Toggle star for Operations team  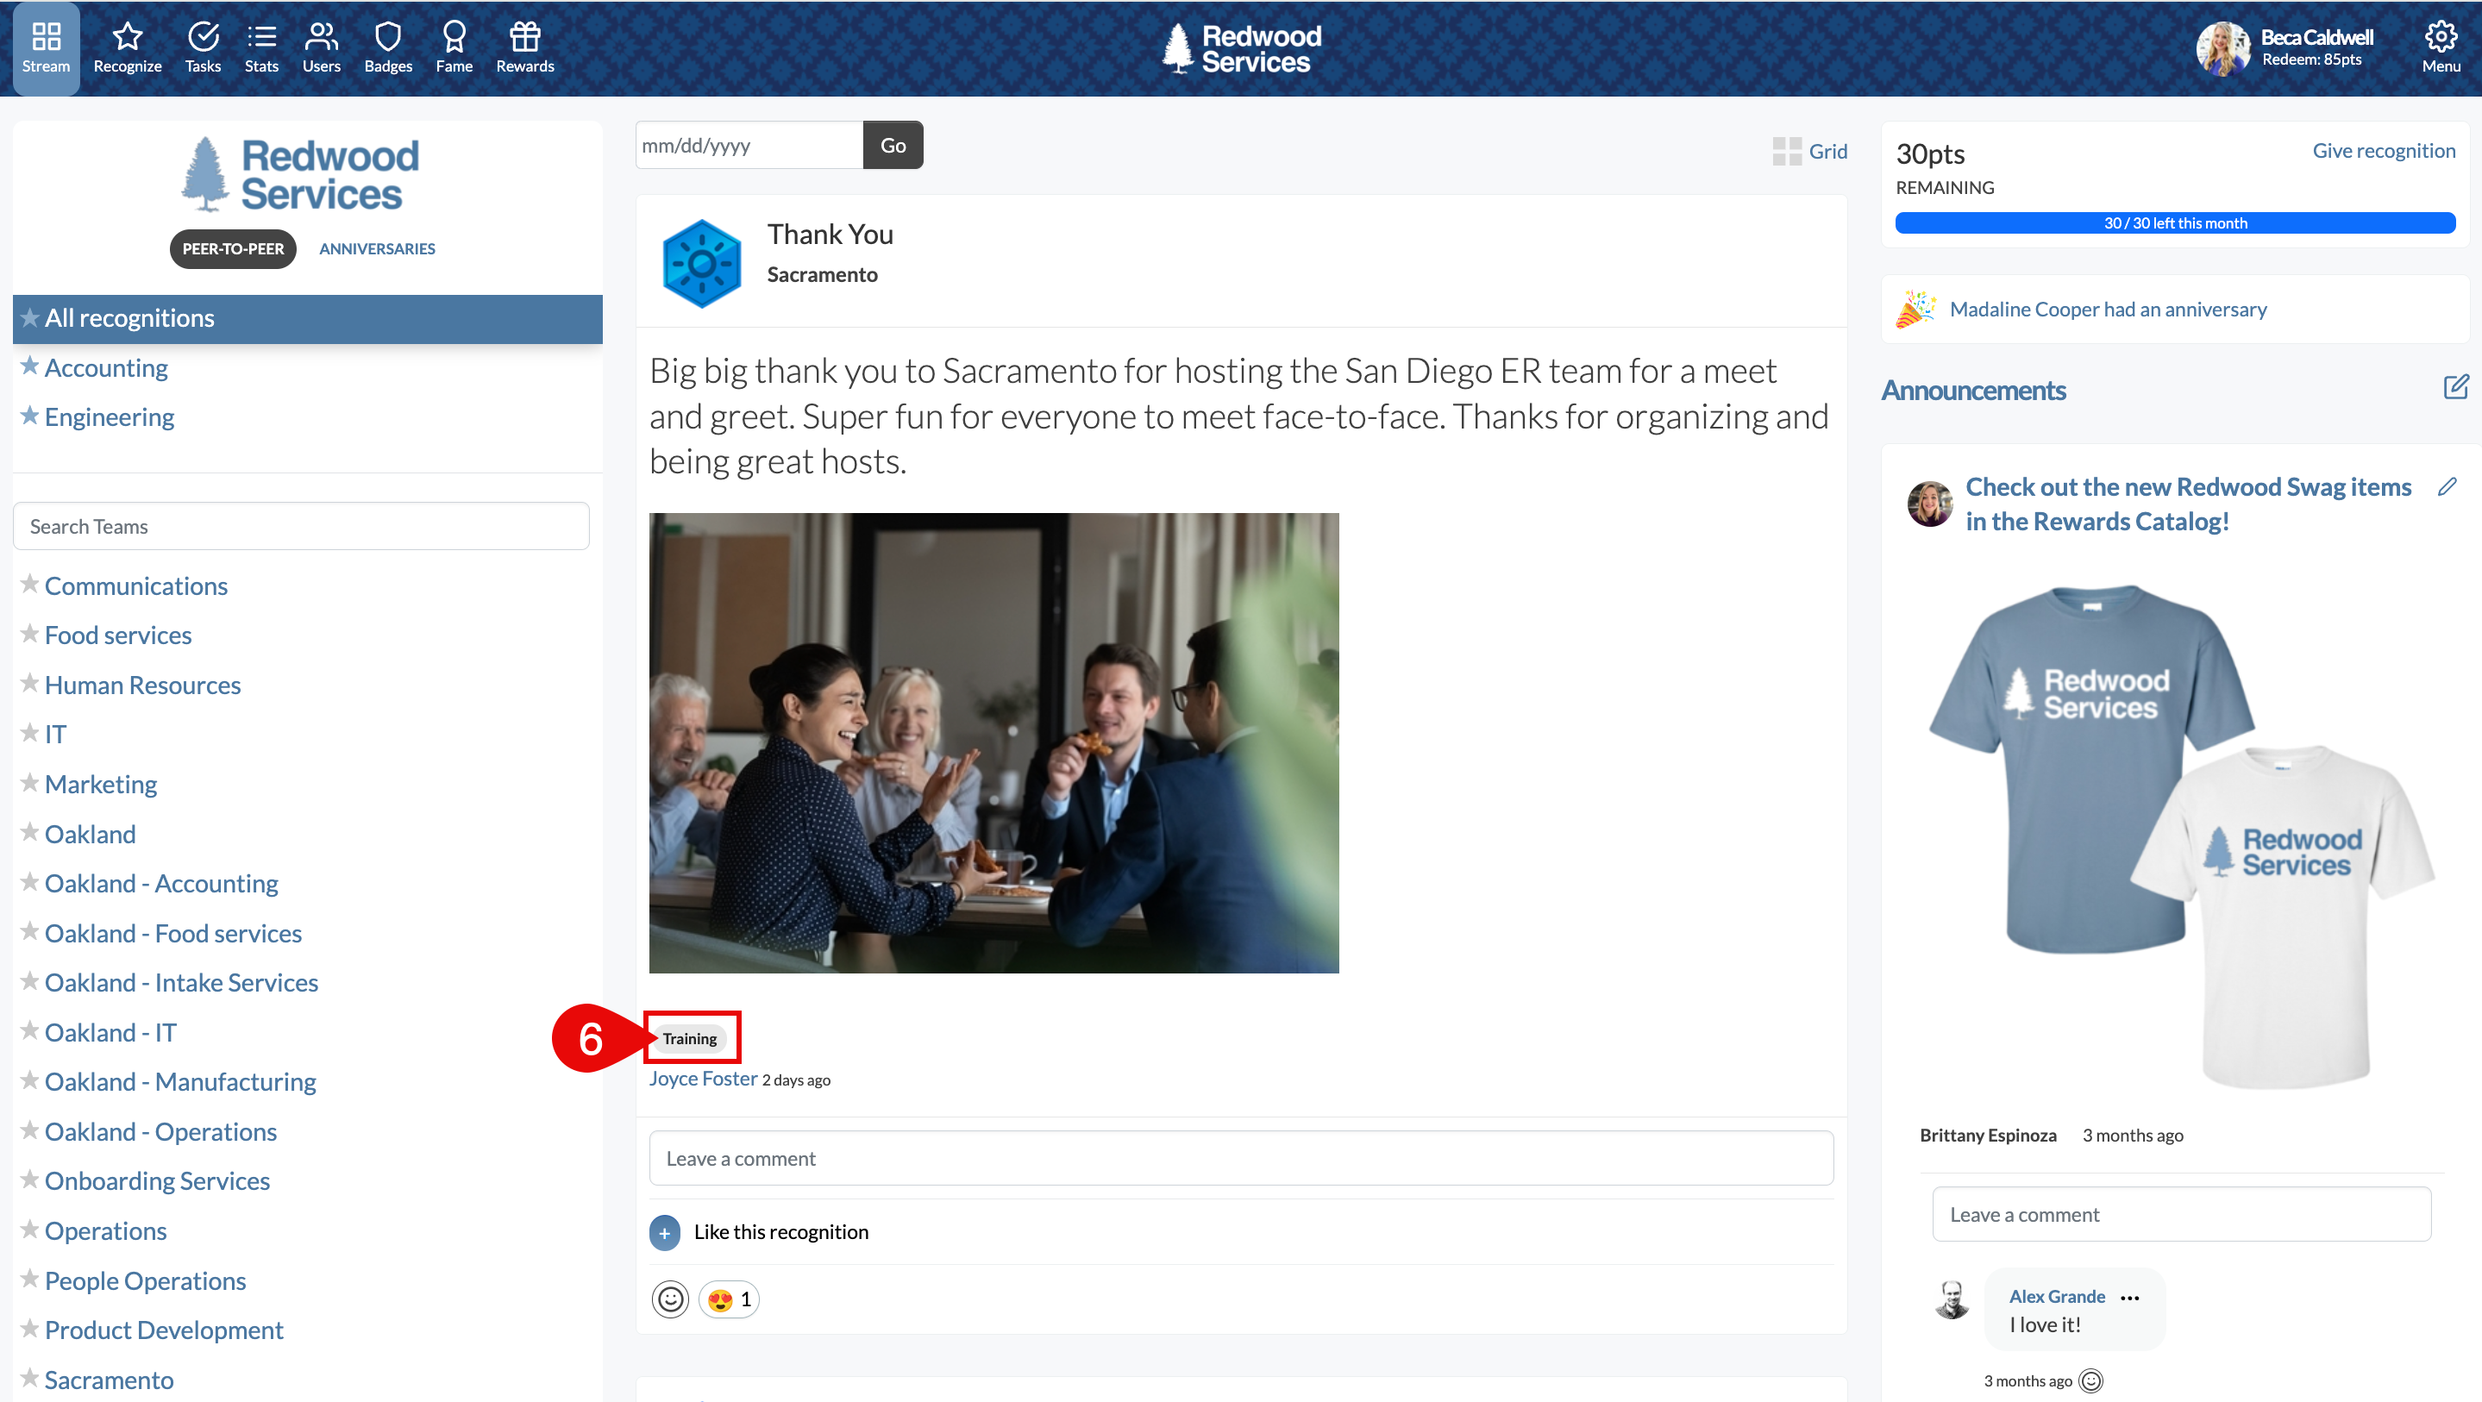pyautogui.click(x=30, y=1230)
